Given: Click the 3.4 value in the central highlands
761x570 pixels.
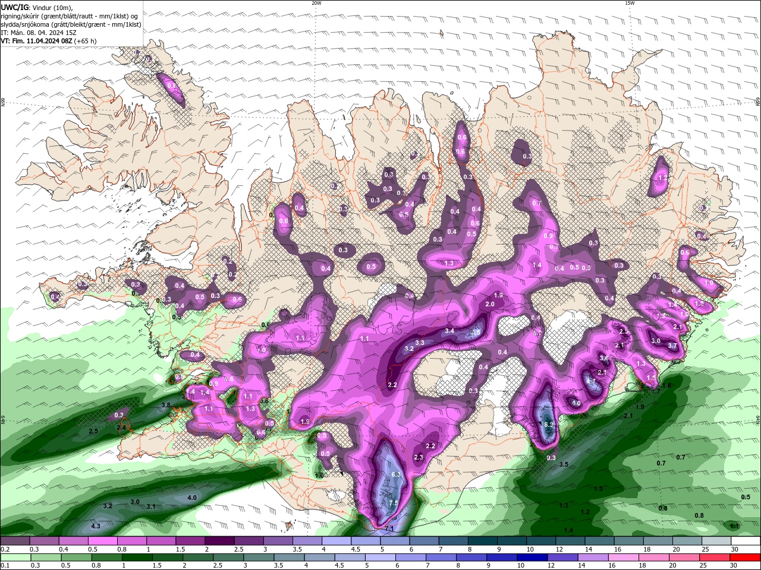Looking at the screenshot, I should point(449,331).
